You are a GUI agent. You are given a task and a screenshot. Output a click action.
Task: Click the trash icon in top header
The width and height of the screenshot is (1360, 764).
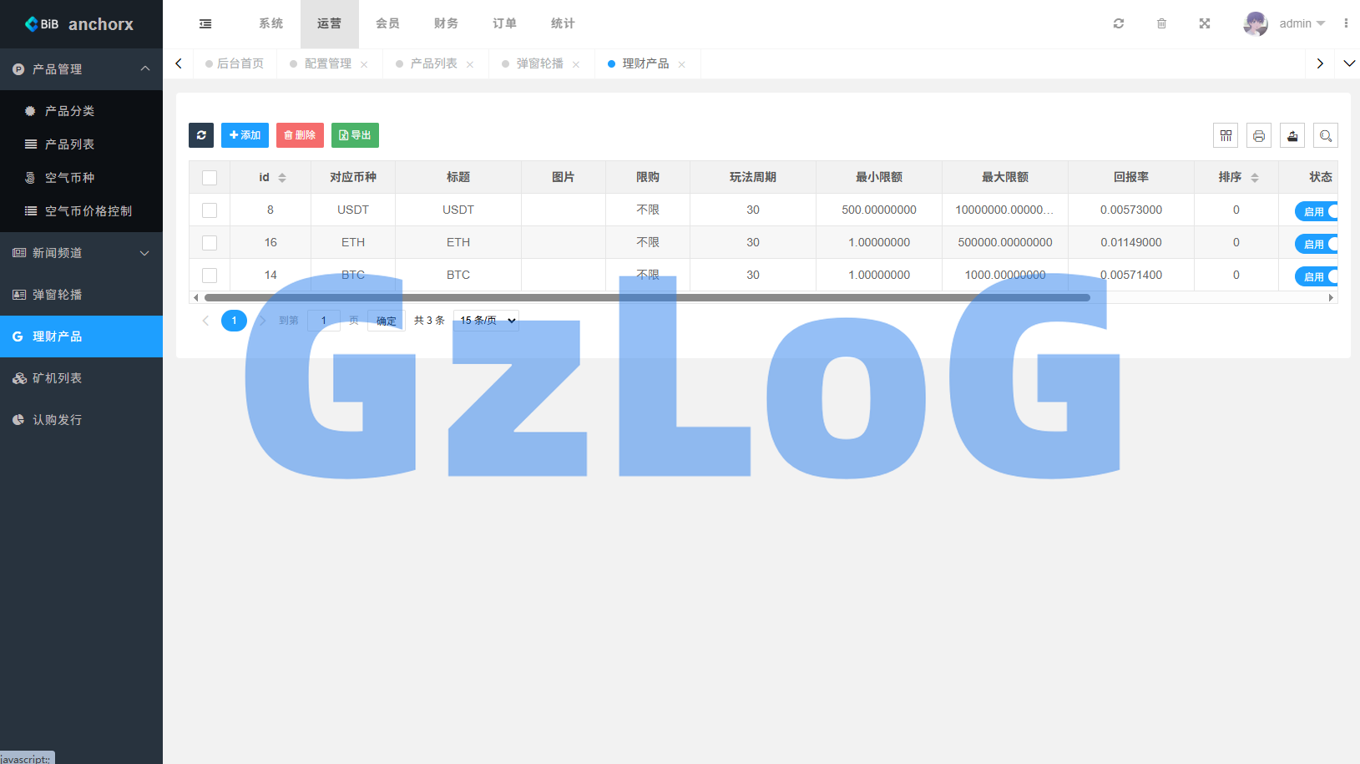pos(1161,23)
